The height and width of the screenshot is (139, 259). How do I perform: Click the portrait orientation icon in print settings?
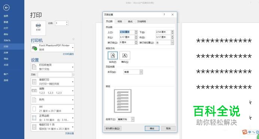pos(34,100)
